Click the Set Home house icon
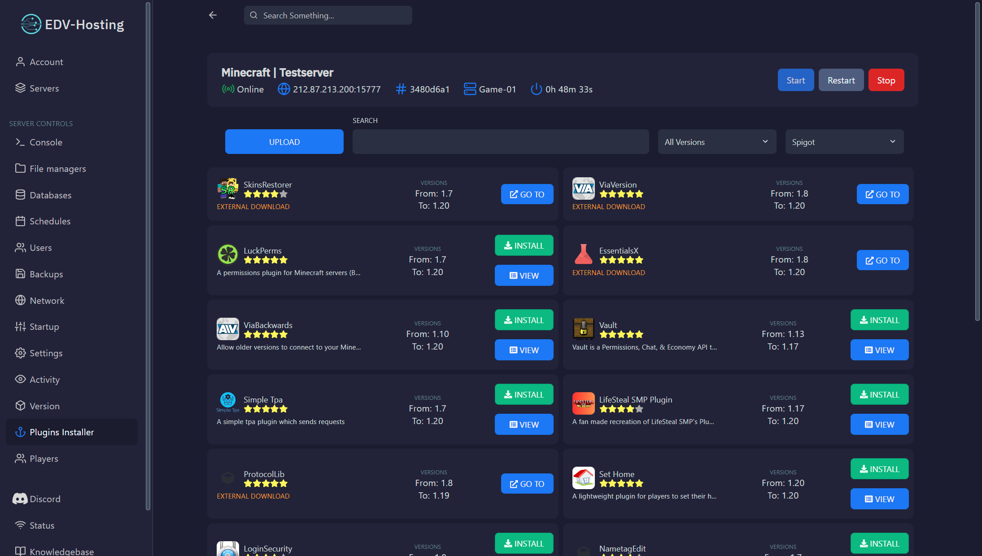The image size is (982, 556). [x=583, y=478]
